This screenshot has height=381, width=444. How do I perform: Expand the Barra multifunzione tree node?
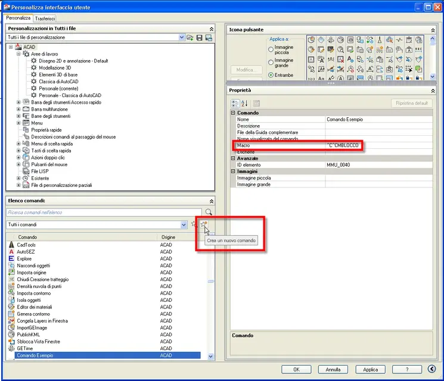pyautogui.click(x=18, y=109)
